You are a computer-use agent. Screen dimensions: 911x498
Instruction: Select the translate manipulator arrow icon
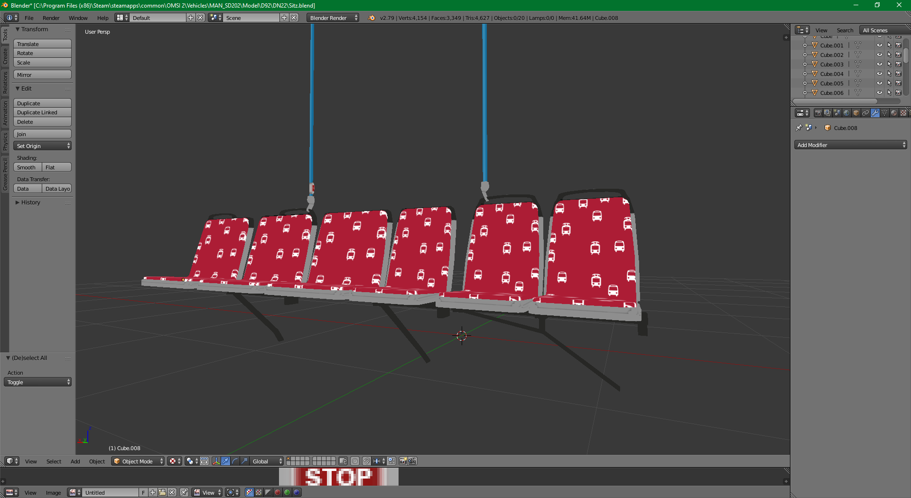[226, 461]
